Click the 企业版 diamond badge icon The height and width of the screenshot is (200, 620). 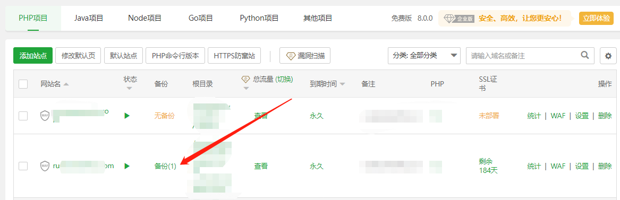point(458,19)
